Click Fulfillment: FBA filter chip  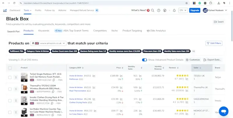[x=17, y=51]
